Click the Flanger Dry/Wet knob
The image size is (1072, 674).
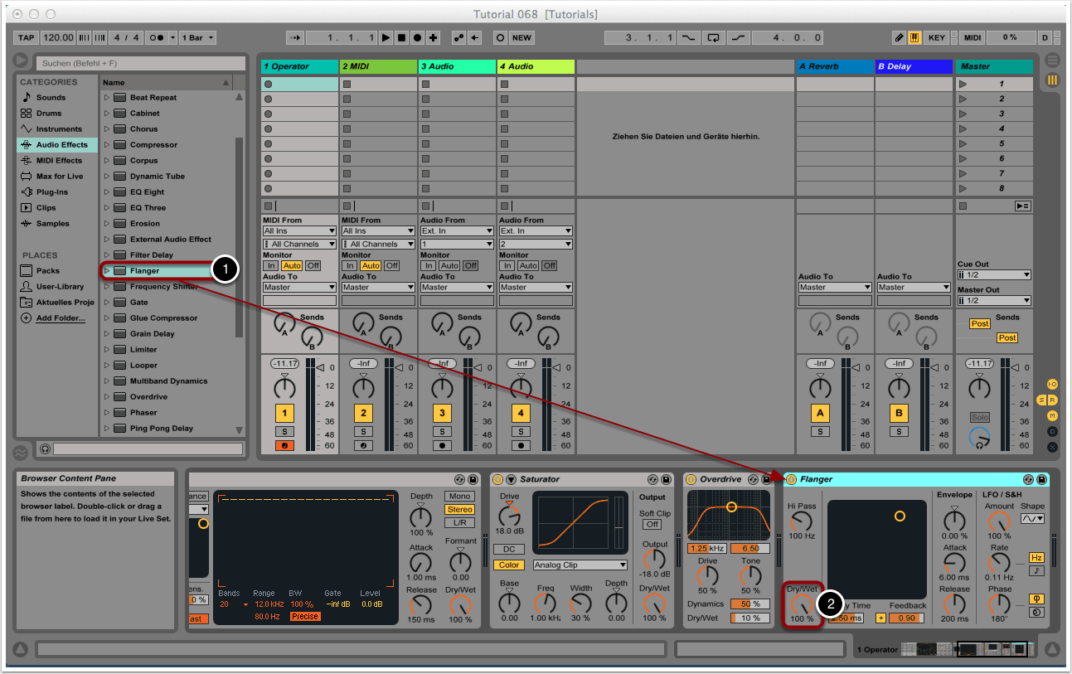[x=802, y=601]
